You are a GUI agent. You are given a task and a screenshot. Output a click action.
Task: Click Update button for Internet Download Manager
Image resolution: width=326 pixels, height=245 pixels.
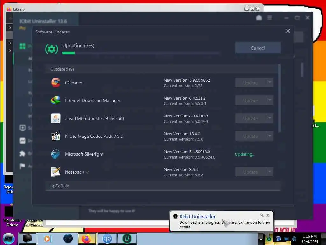click(250, 100)
